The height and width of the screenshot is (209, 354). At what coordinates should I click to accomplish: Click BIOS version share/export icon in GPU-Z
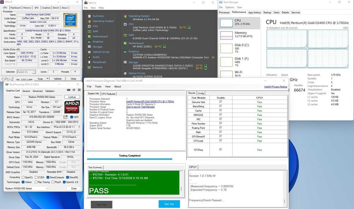point(66,117)
